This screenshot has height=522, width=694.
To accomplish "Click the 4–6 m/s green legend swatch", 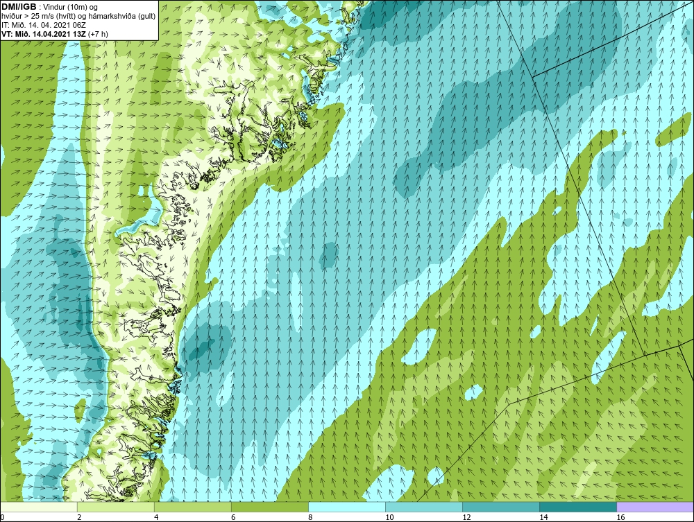I will (x=193, y=507).
